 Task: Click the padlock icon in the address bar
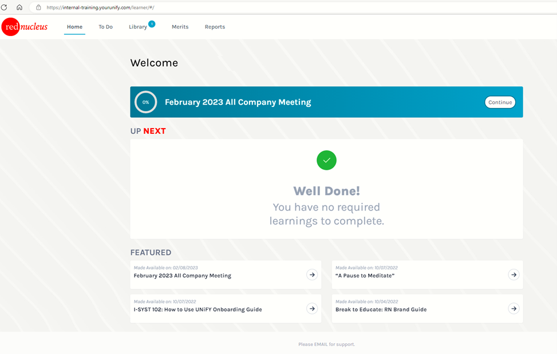(38, 7)
